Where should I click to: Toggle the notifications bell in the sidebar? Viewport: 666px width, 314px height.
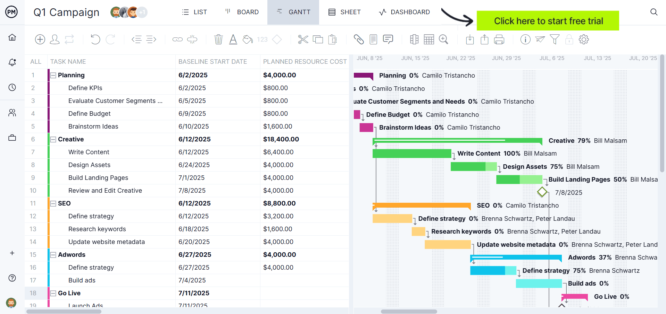coord(12,62)
